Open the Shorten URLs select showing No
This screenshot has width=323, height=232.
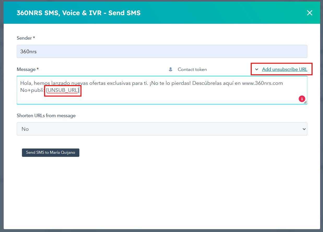(162, 129)
